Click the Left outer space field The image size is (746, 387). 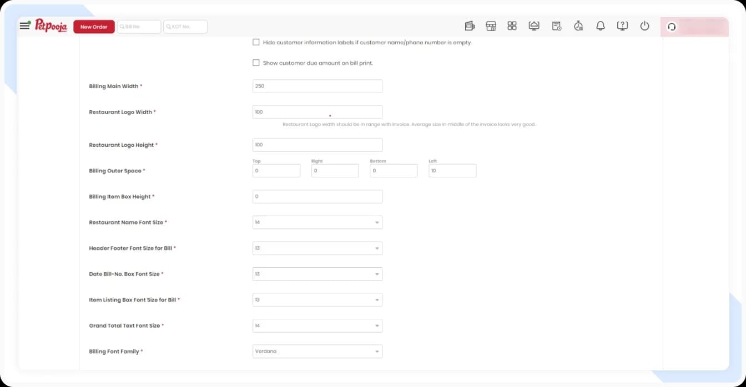452,171
